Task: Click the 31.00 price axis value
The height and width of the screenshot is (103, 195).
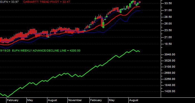Action: point(168,10)
